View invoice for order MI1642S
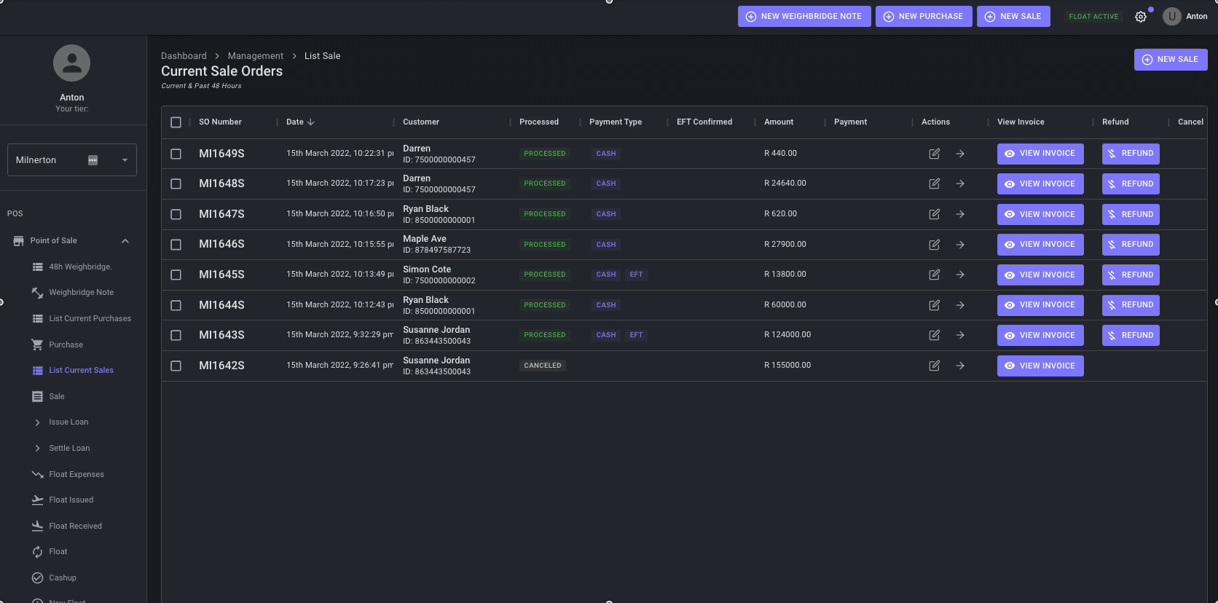 pos(1040,366)
